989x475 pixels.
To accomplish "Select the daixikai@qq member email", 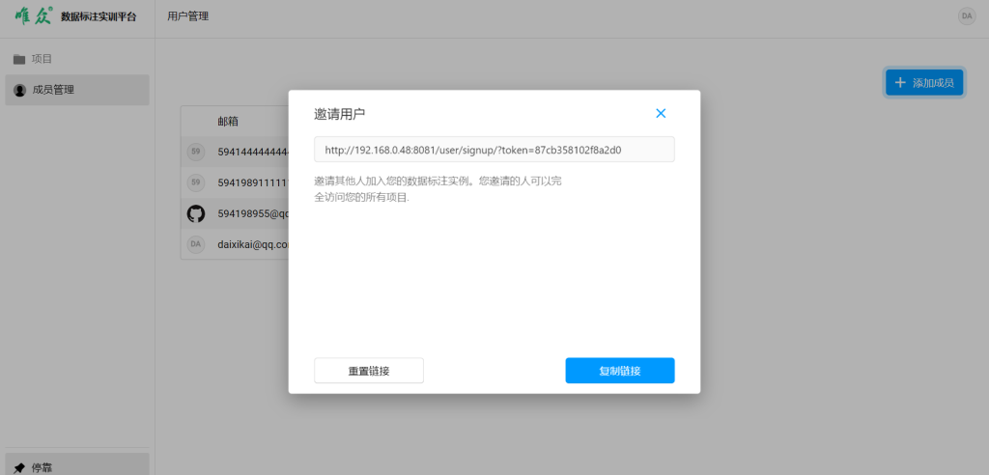I will (252, 245).
